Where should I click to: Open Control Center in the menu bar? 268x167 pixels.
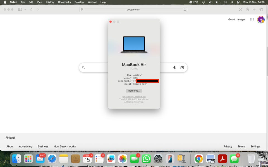(x=238, y=2)
